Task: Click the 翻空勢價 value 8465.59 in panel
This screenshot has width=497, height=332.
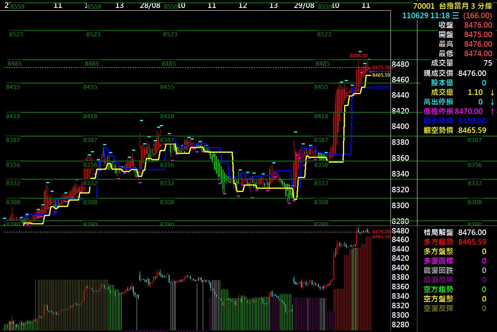Action: [472, 130]
